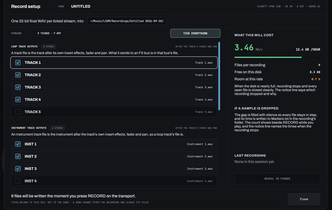Click the 8.3 GB free disk value
This screenshot has height=210, width=332.
(x=315, y=72)
